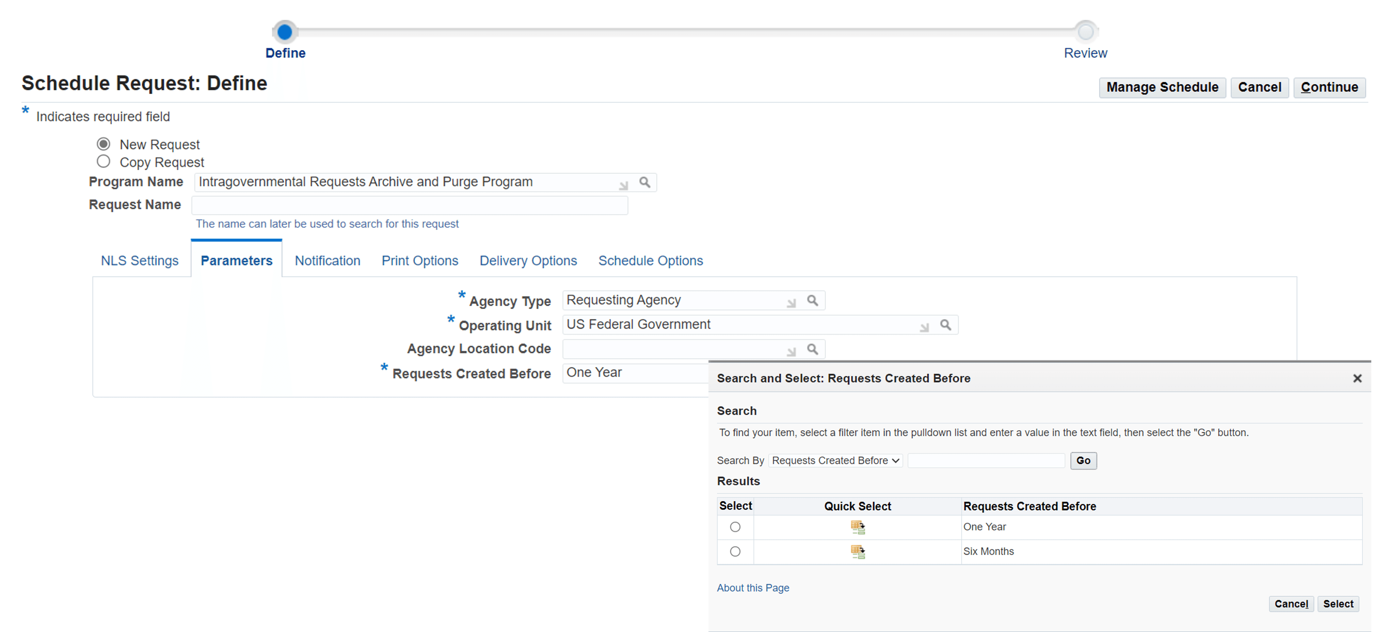1389x632 pixels.
Task: Open the Agency Location Code lookup icon
Action: pyautogui.click(x=813, y=349)
